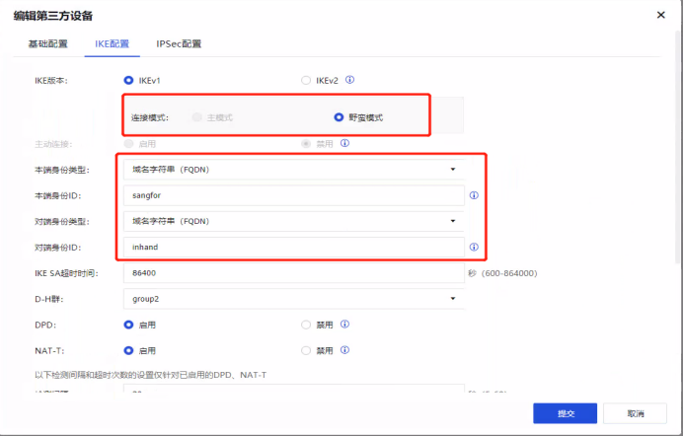This screenshot has height=436, width=684.
Task: Click info icon beside 主动连接 禁用 option
Action: pos(344,143)
